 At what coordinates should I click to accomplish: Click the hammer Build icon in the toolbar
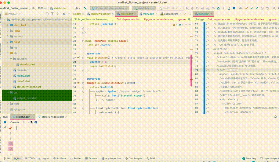pos(85,8)
